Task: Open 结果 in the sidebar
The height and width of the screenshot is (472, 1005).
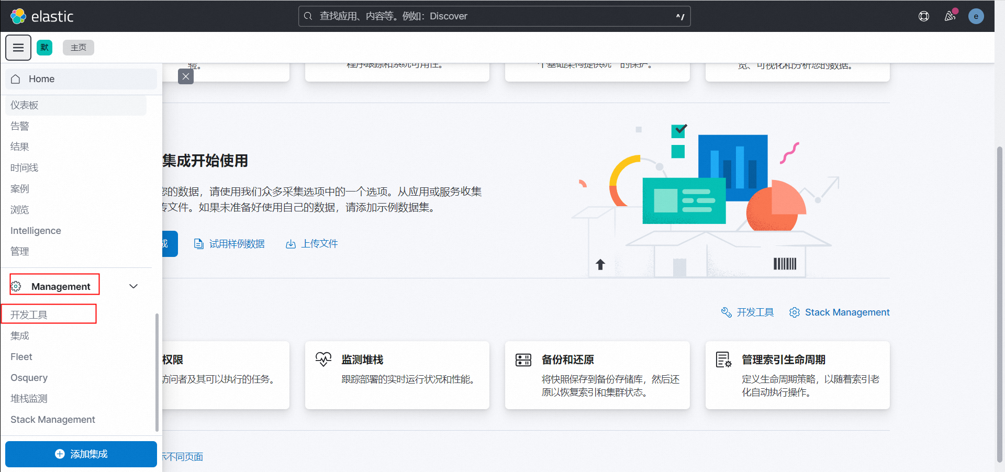Action: pyautogui.click(x=20, y=147)
